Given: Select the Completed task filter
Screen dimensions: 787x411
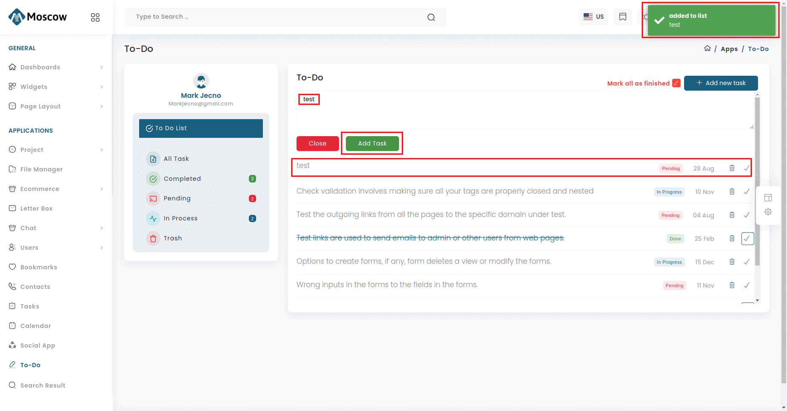Looking at the screenshot, I should 182,179.
